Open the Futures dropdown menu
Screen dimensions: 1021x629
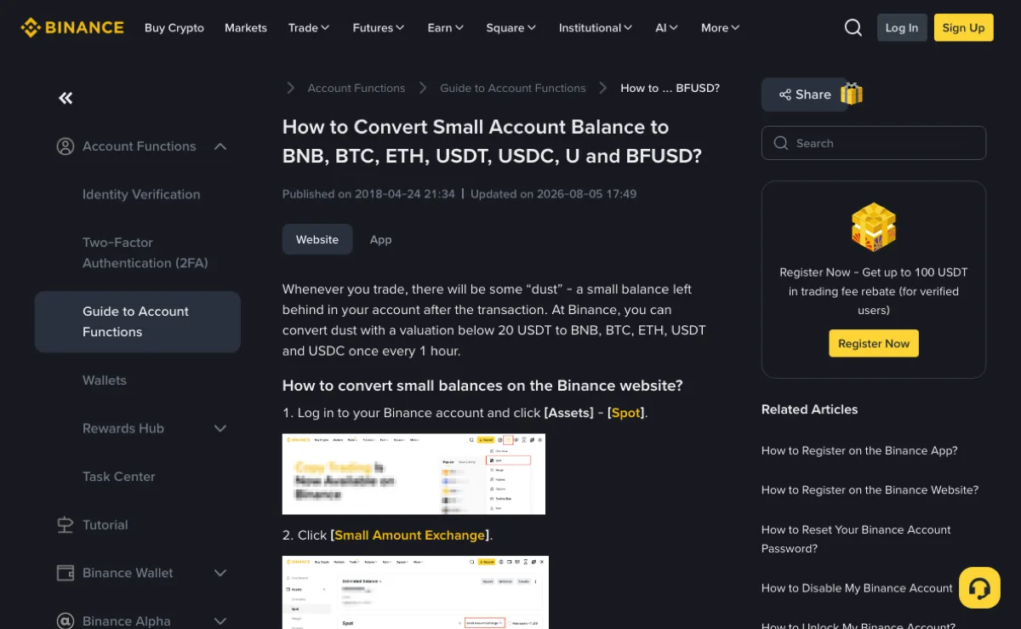coord(379,27)
